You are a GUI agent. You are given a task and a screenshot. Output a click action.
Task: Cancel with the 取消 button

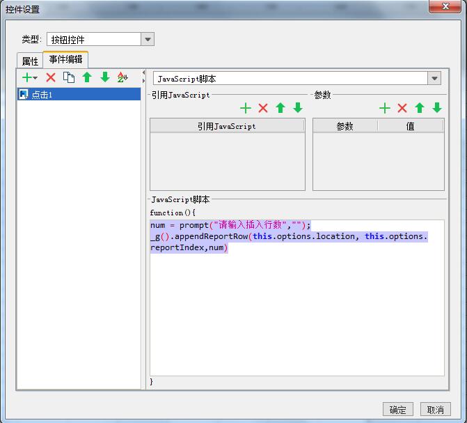(436, 409)
